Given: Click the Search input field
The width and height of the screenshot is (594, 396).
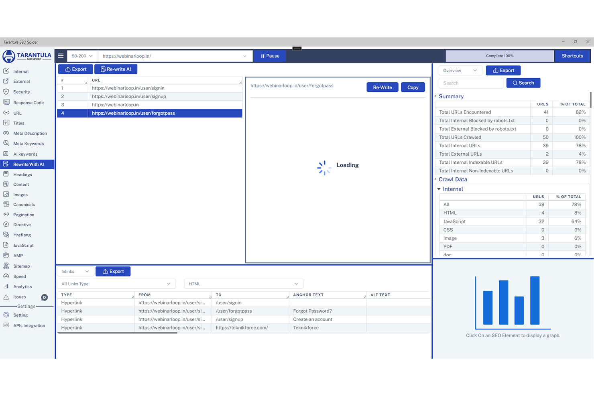Looking at the screenshot, I should tap(471, 83).
